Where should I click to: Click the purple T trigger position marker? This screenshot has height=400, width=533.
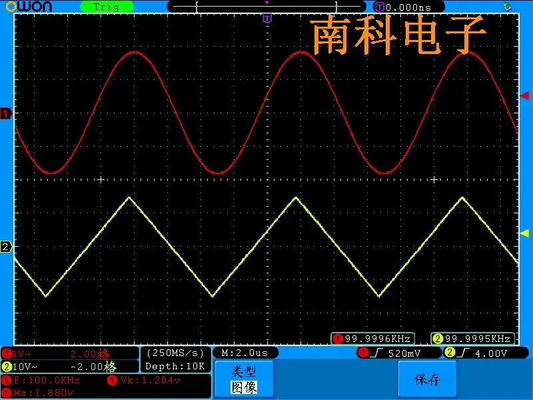click(x=268, y=18)
